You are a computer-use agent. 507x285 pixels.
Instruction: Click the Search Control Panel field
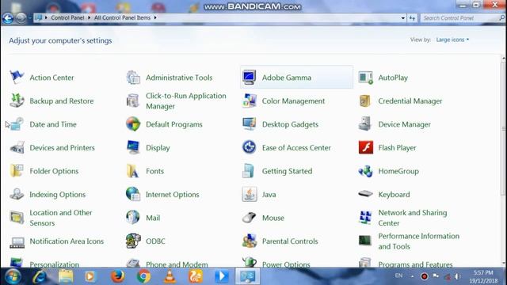click(x=463, y=18)
